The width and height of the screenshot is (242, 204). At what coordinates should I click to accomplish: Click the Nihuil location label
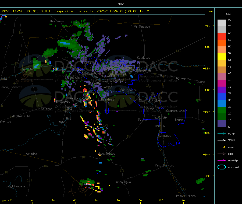coord(64,122)
